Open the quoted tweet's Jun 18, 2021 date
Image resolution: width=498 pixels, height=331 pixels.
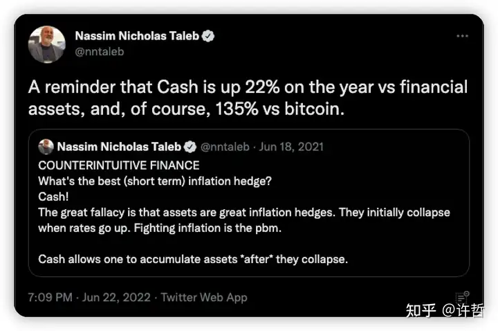pos(291,147)
